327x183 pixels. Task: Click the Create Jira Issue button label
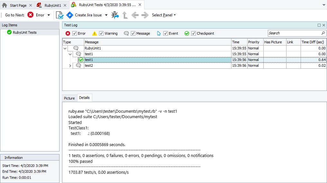pyautogui.click(x=88, y=15)
